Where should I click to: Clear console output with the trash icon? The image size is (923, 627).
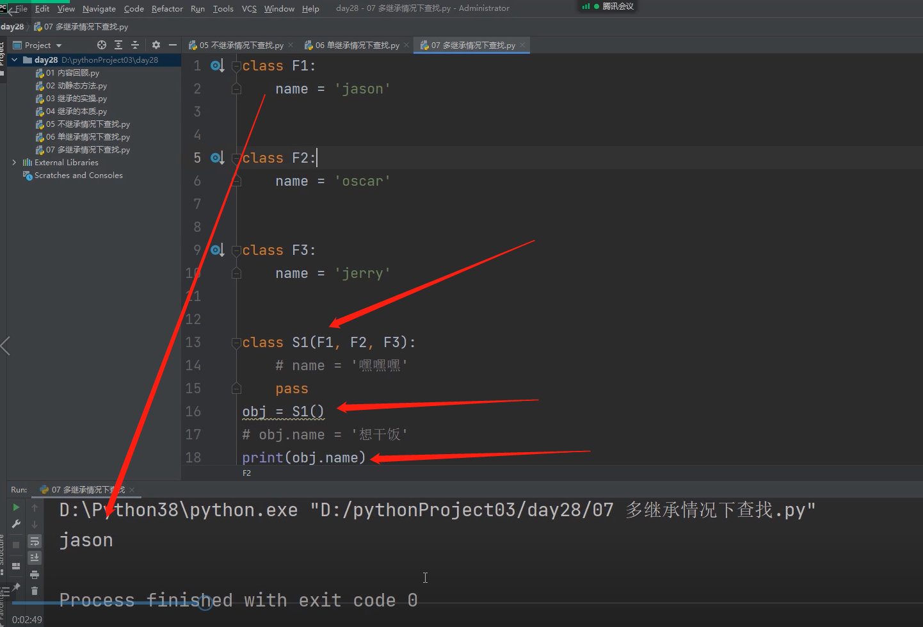click(x=35, y=590)
